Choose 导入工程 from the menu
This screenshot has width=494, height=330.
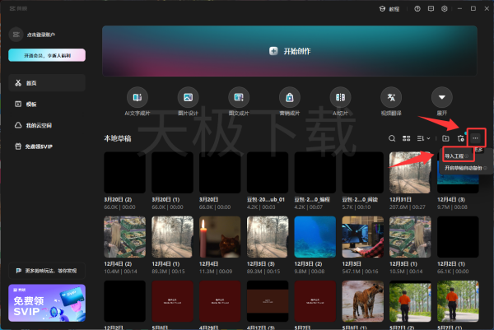click(x=455, y=155)
